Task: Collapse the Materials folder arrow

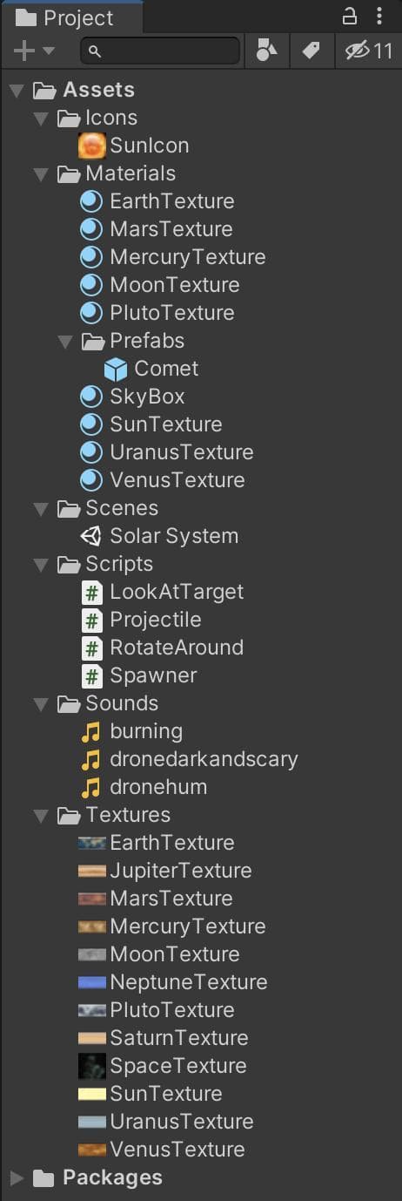Action: click(x=41, y=174)
